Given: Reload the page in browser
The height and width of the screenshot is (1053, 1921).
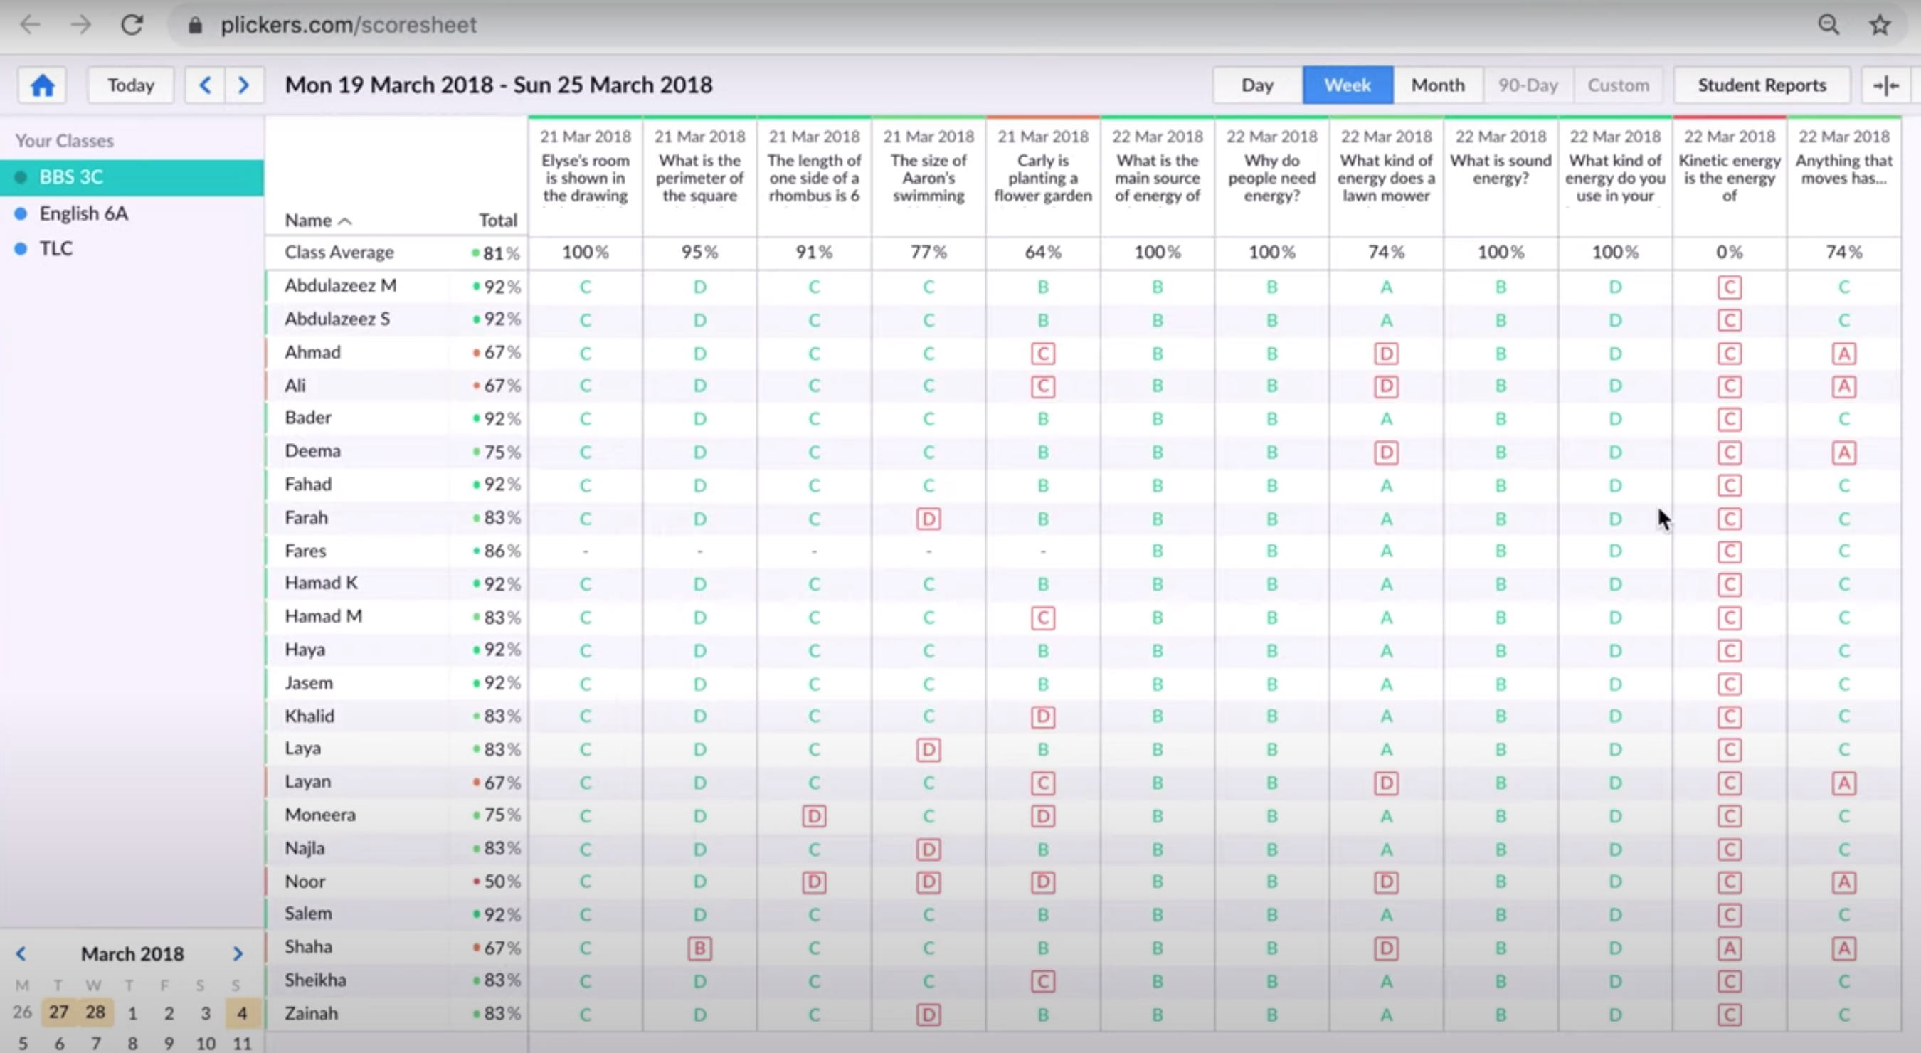Looking at the screenshot, I should click(x=132, y=25).
